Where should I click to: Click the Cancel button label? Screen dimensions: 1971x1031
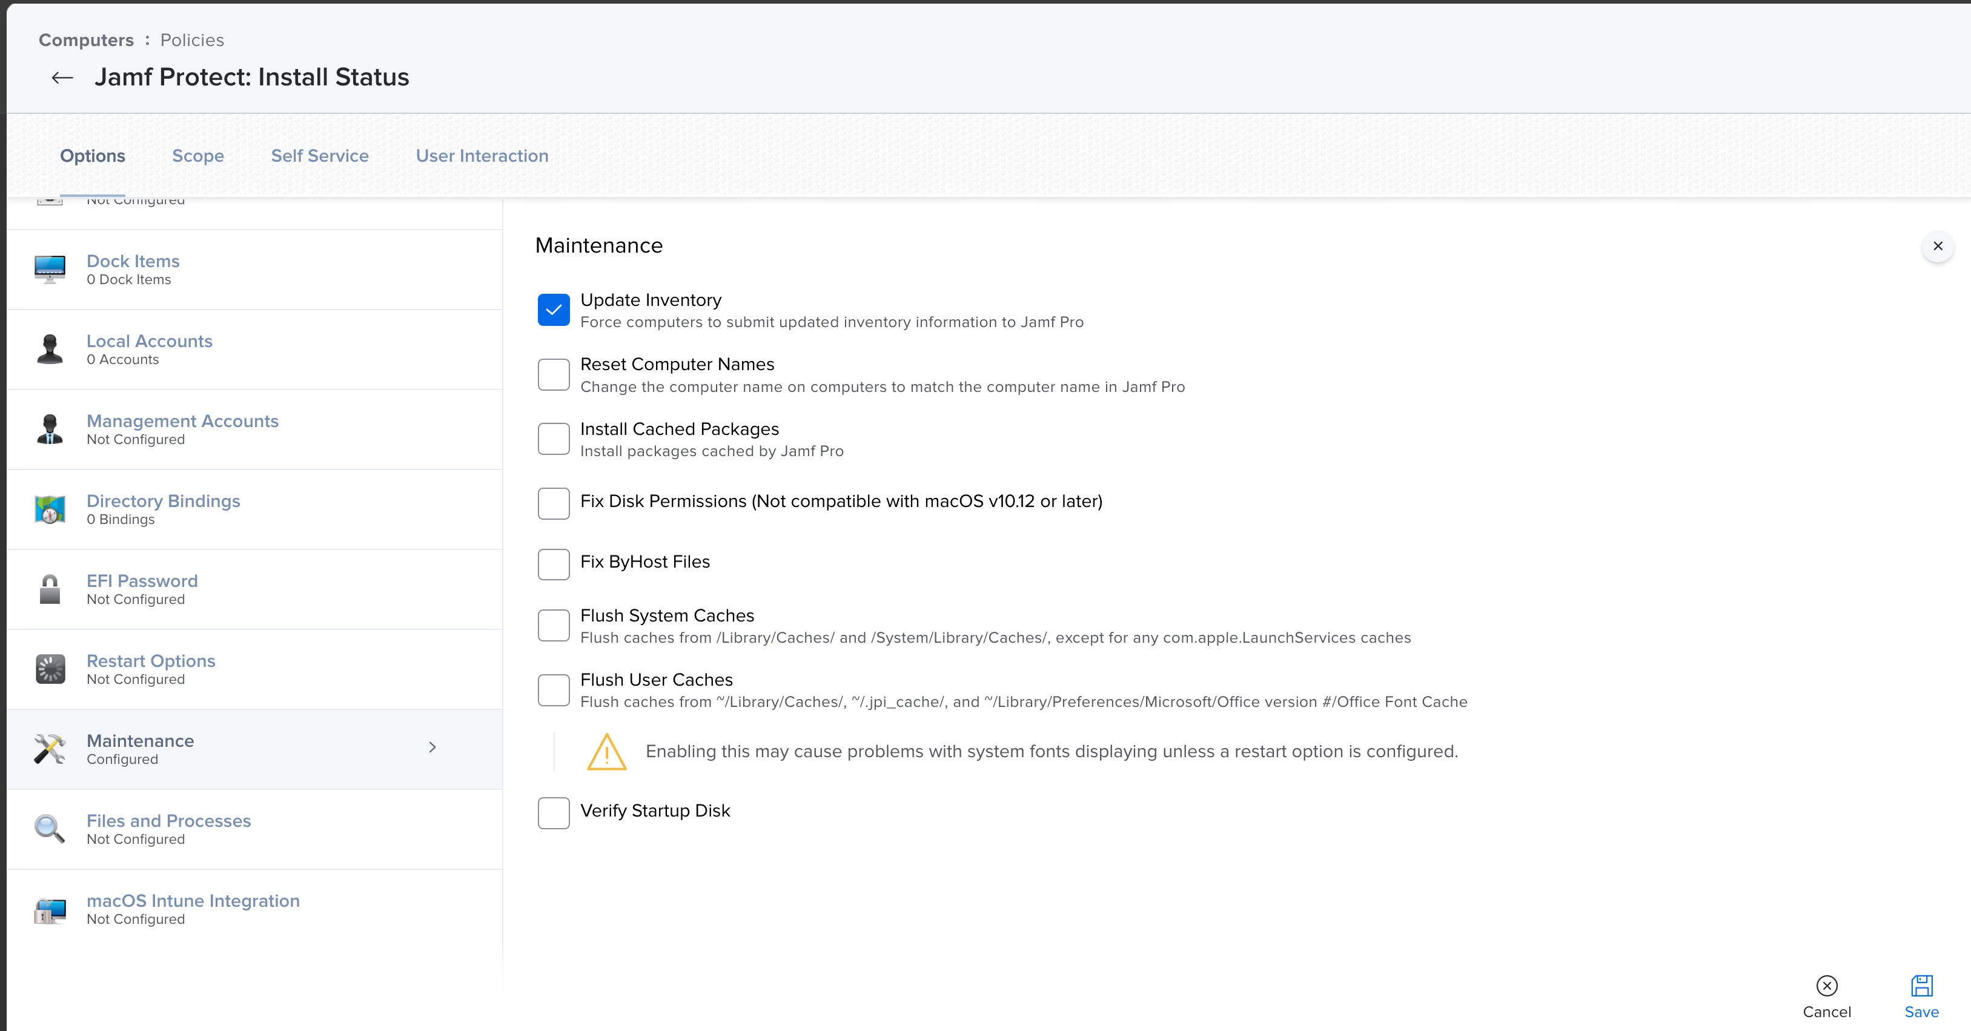coord(1827,1012)
